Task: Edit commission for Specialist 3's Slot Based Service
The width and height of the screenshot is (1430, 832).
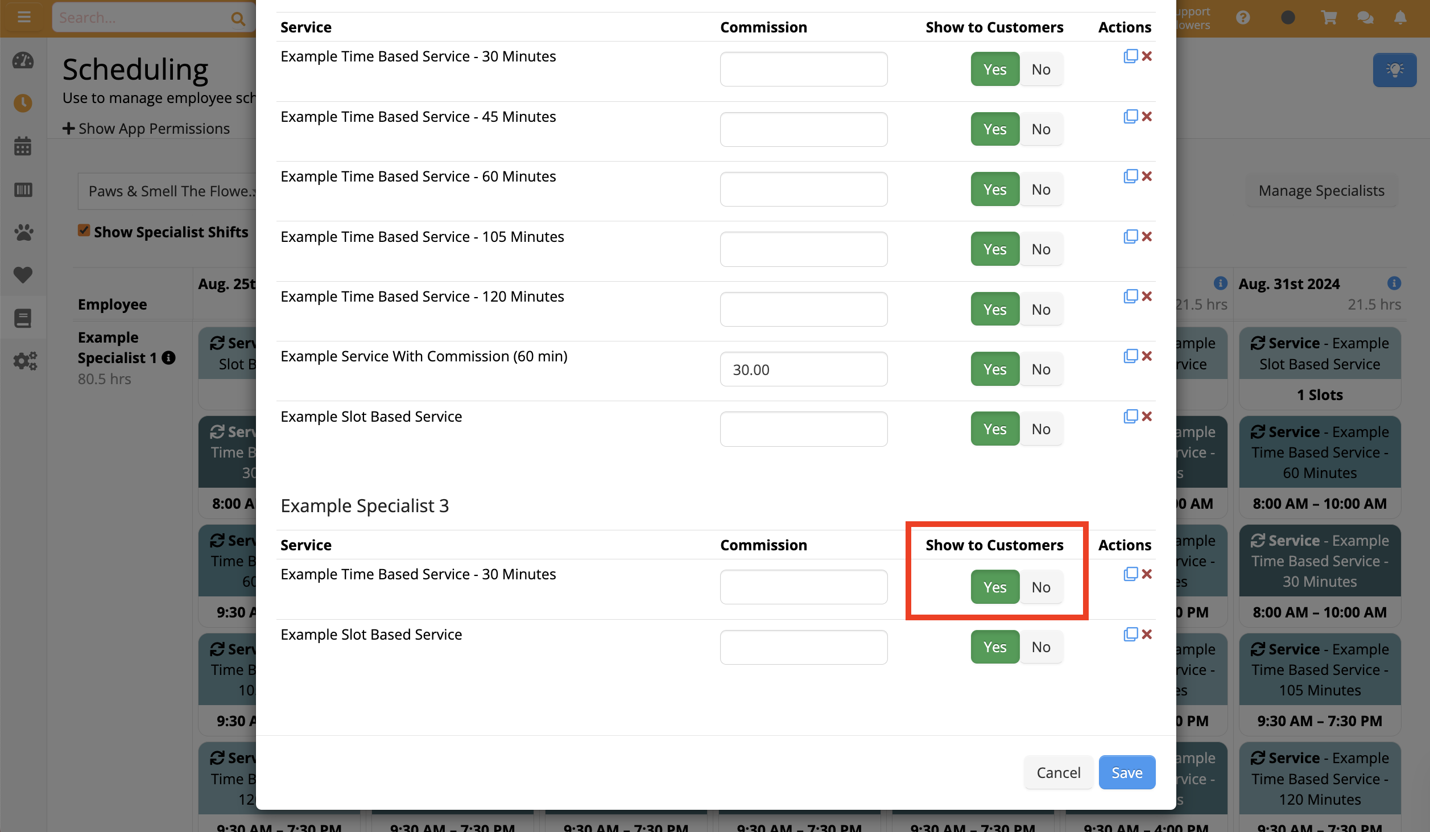Action: point(803,647)
